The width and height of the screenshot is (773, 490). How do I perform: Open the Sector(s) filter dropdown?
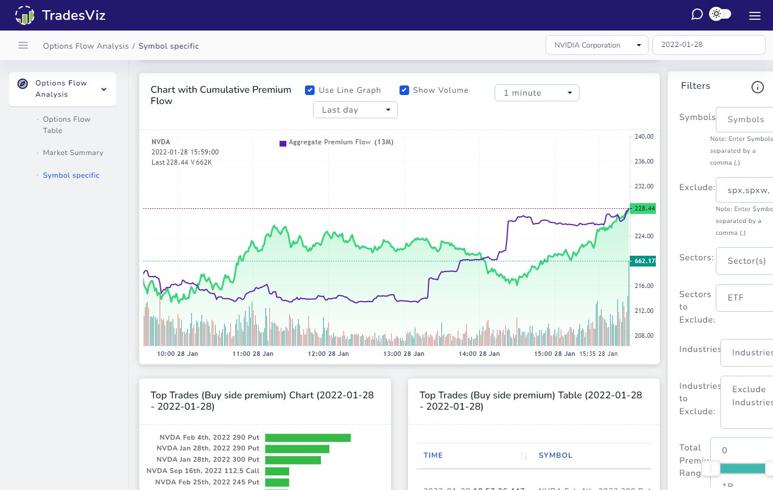(x=745, y=261)
